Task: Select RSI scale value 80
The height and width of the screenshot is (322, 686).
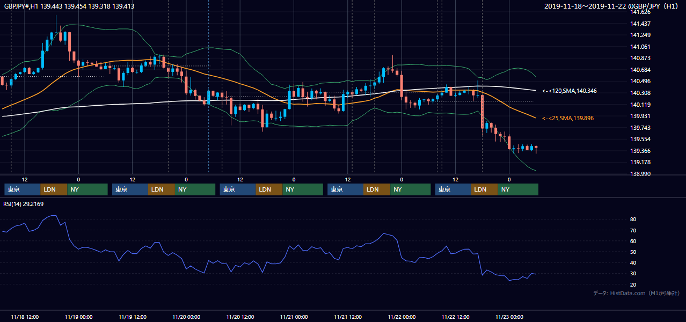Action: tap(633, 219)
